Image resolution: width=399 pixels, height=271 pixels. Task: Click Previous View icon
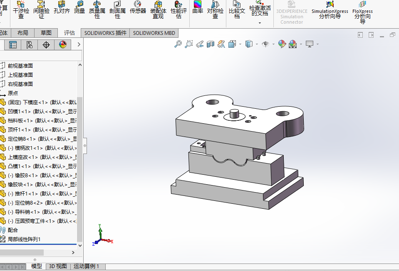point(200,44)
